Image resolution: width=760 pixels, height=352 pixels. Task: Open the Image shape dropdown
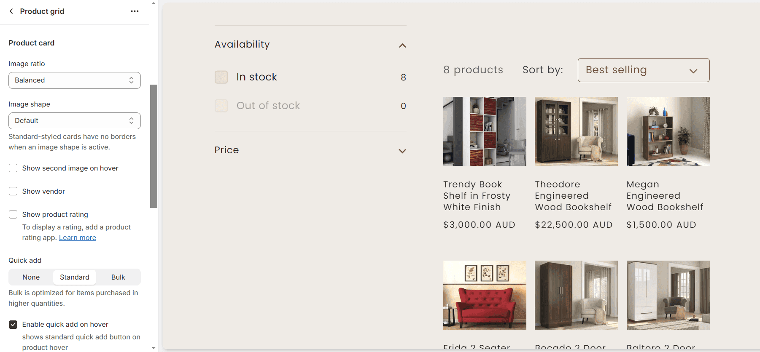coord(75,121)
